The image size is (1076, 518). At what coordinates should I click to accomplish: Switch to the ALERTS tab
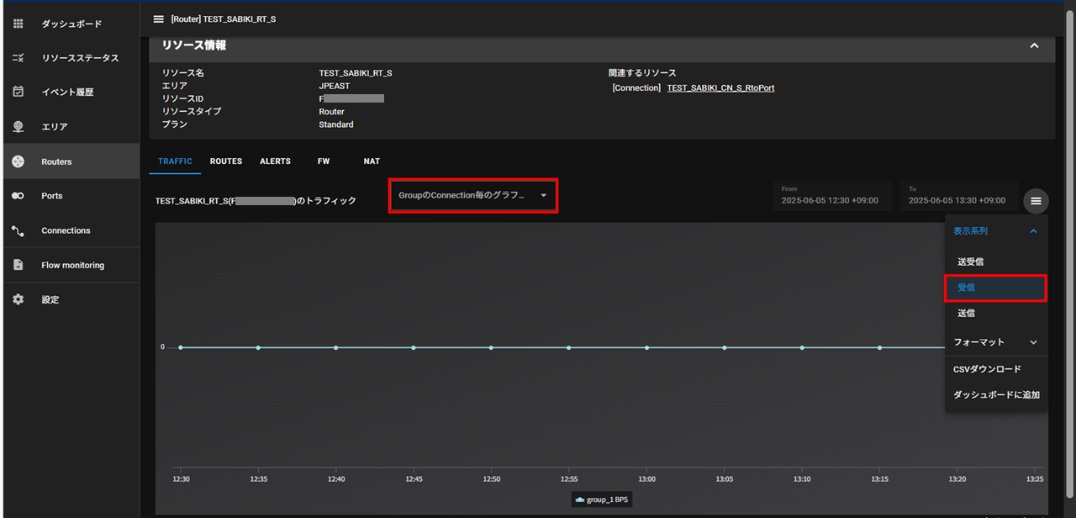275,161
